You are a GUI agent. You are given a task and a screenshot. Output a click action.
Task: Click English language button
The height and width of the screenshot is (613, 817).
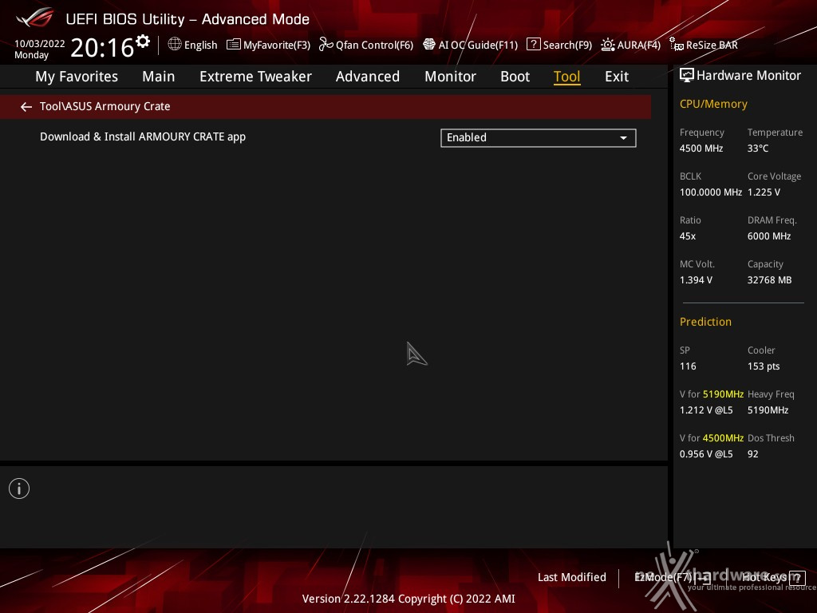click(200, 45)
